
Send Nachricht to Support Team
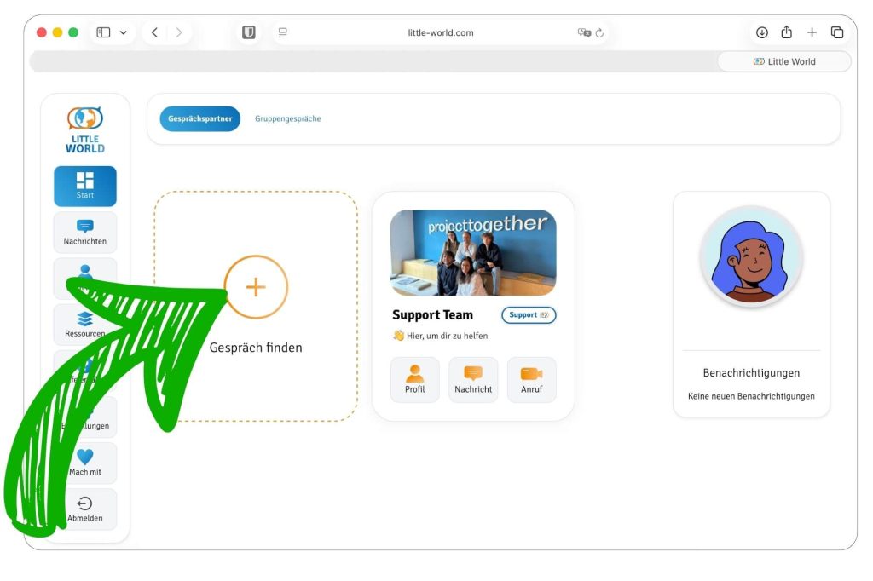pos(473,379)
